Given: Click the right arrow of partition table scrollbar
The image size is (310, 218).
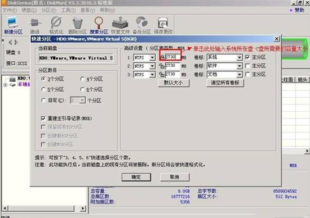Looking at the screenshot, I should pyautogui.click(x=307, y=151).
